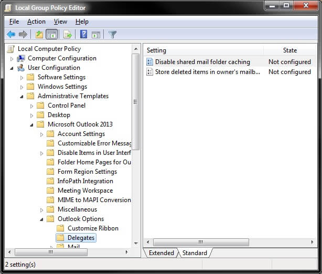Click the settings pane scroll left arrow
This screenshot has height=274, width=322.
coord(148,242)
